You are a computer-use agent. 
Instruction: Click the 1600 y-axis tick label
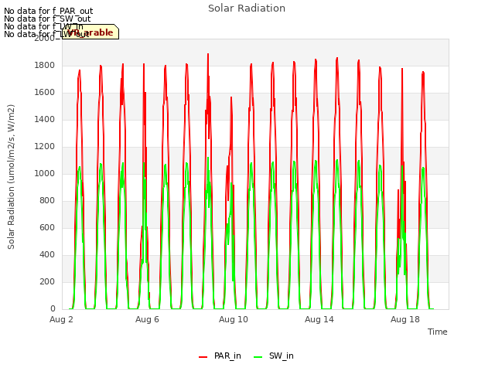[45, 93]
